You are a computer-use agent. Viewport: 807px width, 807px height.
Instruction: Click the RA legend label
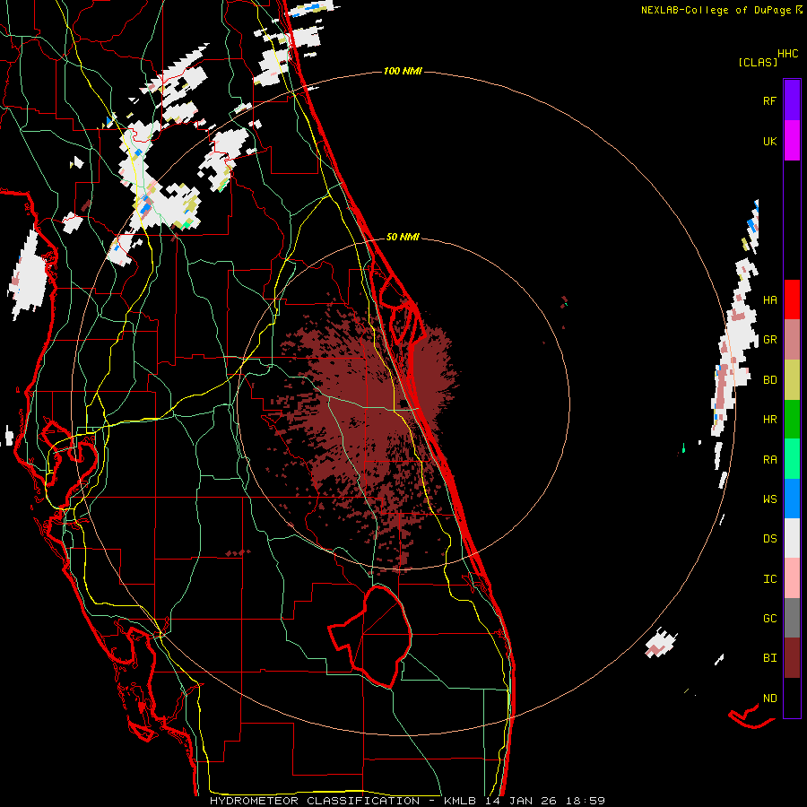pyautogui.click(x=769, y=459)
